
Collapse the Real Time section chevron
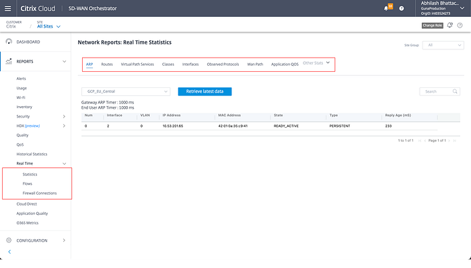click(64, 163)
